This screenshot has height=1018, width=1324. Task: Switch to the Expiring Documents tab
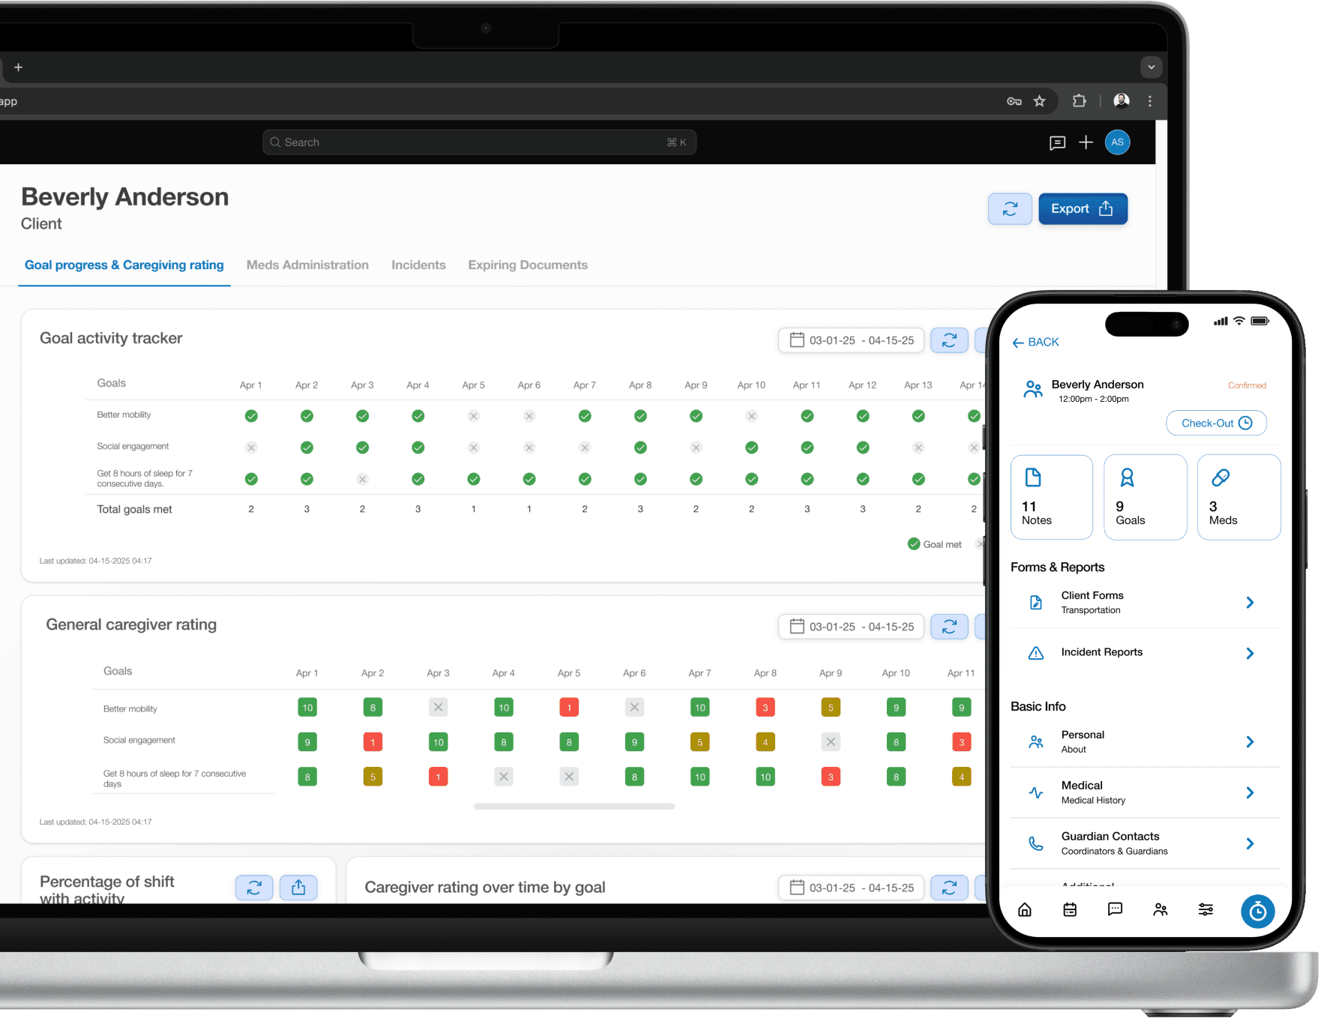[528, 265]
